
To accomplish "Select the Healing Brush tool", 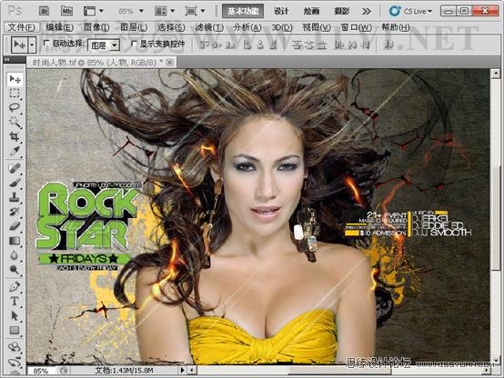I will (x=15, y=168).
